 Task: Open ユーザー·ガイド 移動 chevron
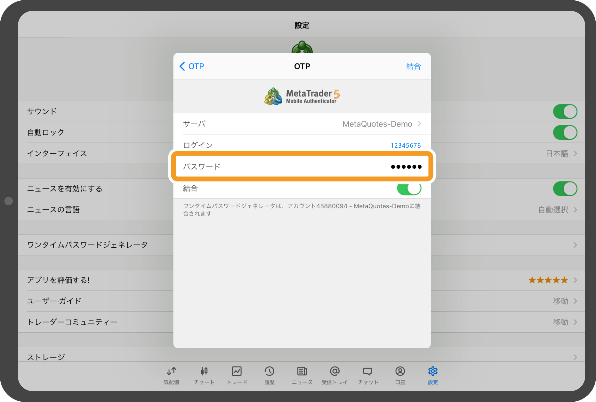click(x=575, y=301)
